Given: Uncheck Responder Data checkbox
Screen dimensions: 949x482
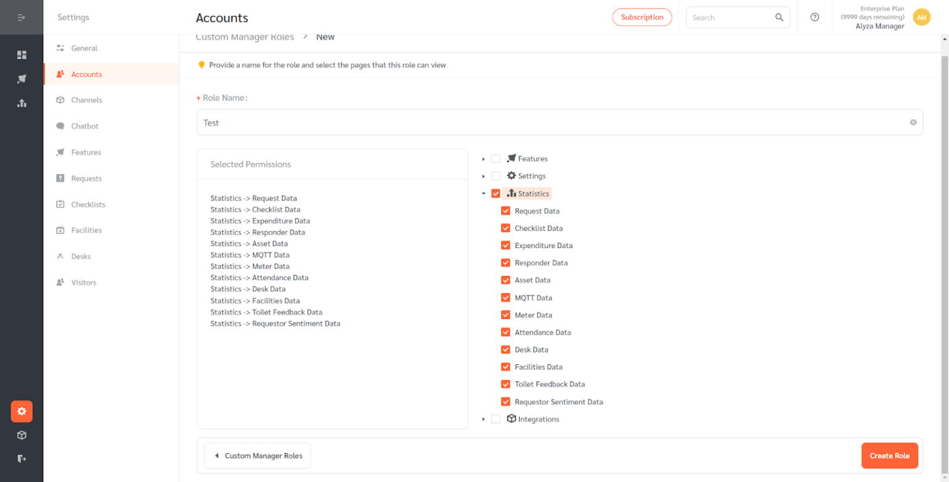Looking at the screenshot, I should [505, 262].
